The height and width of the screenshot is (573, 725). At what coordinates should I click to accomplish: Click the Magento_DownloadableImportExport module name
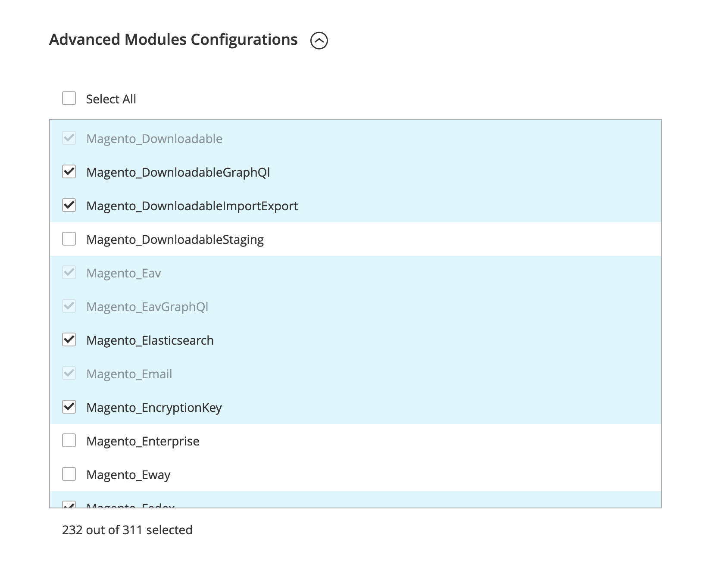click(192, 206)
